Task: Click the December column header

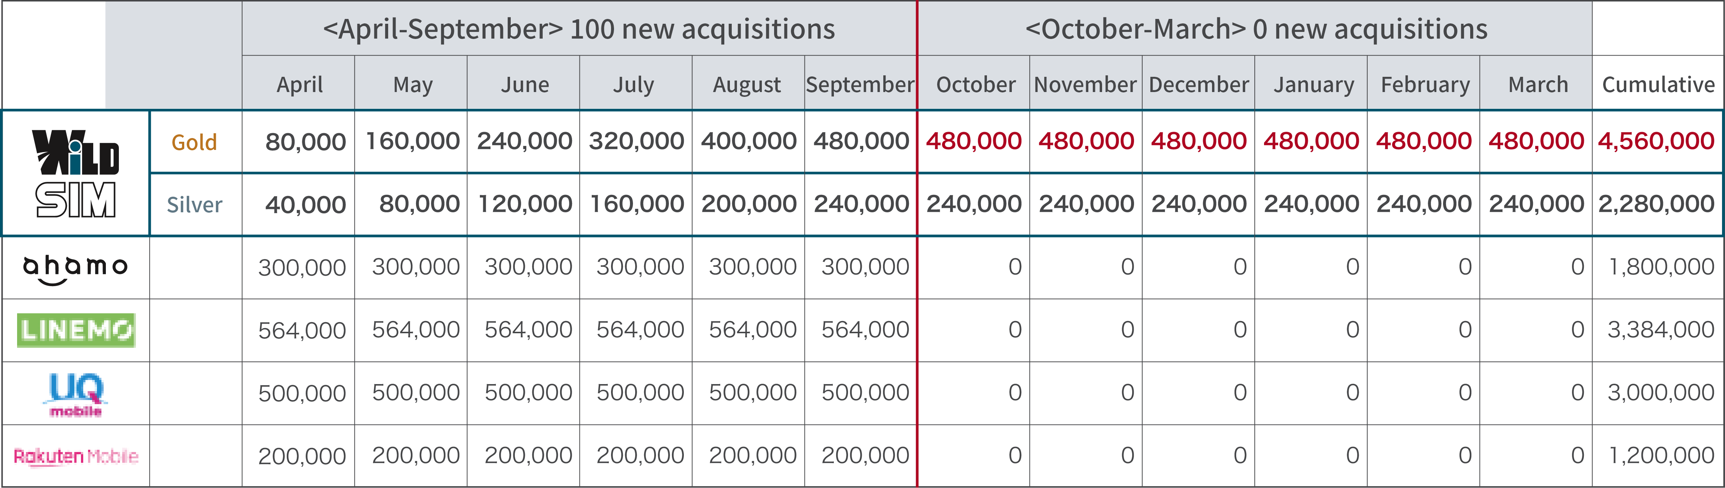Action: (1199, 84)
